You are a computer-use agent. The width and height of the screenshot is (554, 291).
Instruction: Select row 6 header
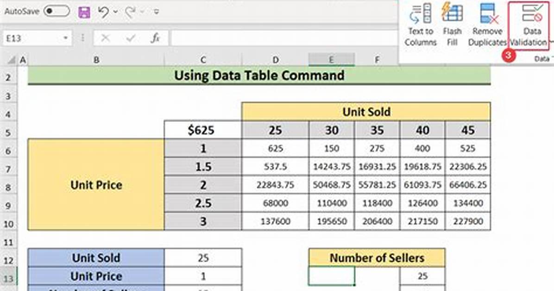(x=8, y=151)
